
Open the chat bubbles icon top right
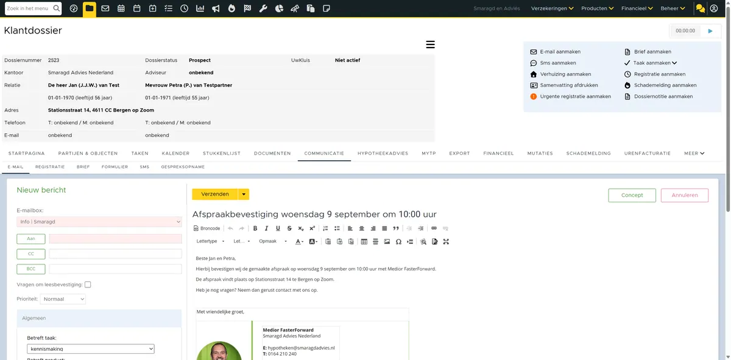[701, 9]
